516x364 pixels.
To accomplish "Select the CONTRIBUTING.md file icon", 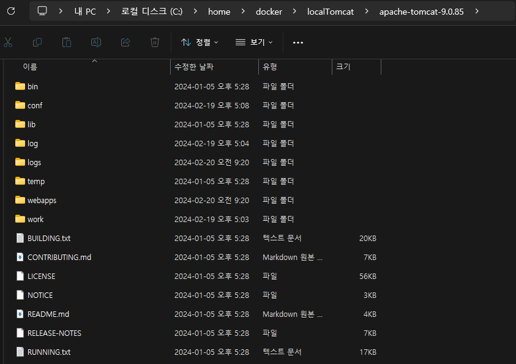I will (20, 257).
